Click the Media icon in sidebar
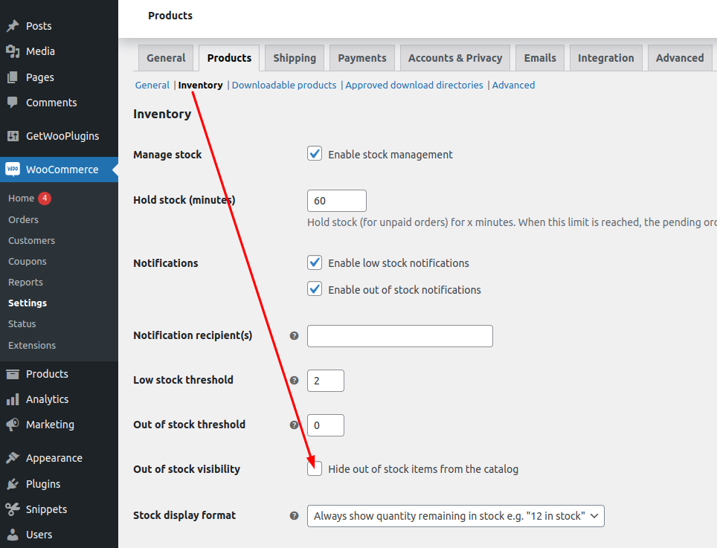The image size is (717, 548). click(x=13, y=51)
